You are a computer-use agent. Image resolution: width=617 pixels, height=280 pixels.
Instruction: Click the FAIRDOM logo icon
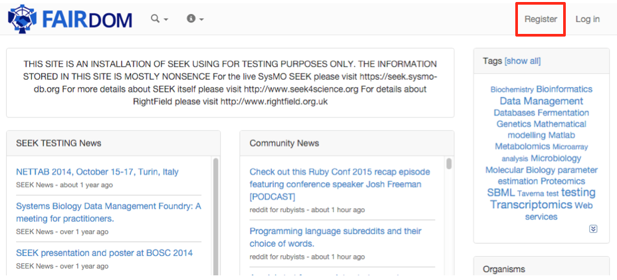pos(22,19)
